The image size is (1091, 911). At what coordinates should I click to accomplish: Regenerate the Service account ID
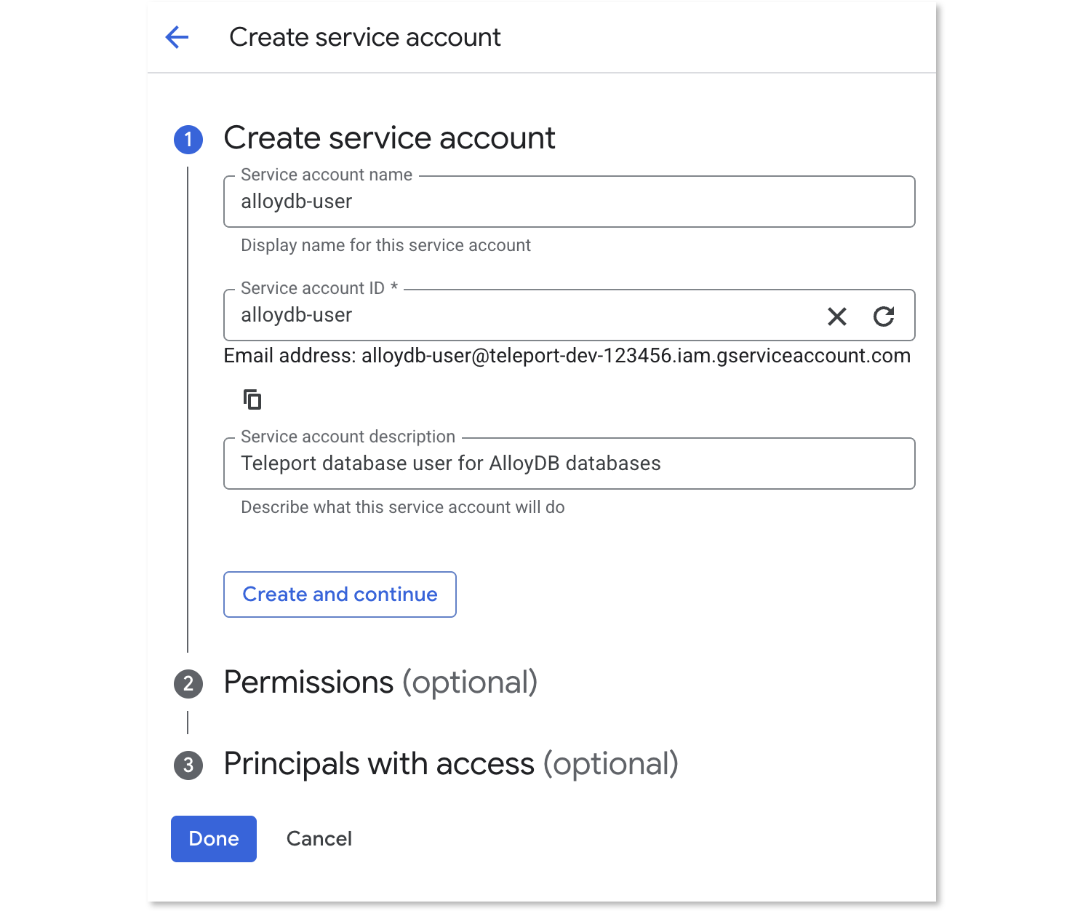pyautogui.click(x=884, y=317)
